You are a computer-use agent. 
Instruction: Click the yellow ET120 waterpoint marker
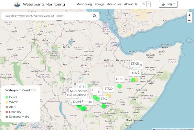[x=109, y=96]
